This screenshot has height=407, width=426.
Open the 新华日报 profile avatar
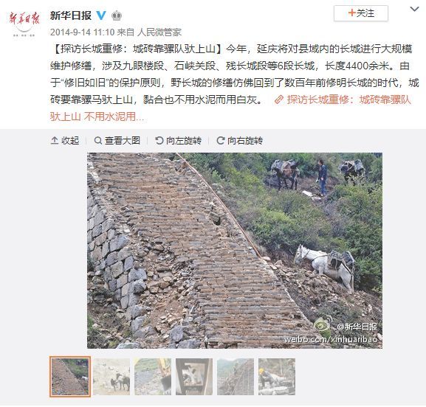(x=24, y=23)
